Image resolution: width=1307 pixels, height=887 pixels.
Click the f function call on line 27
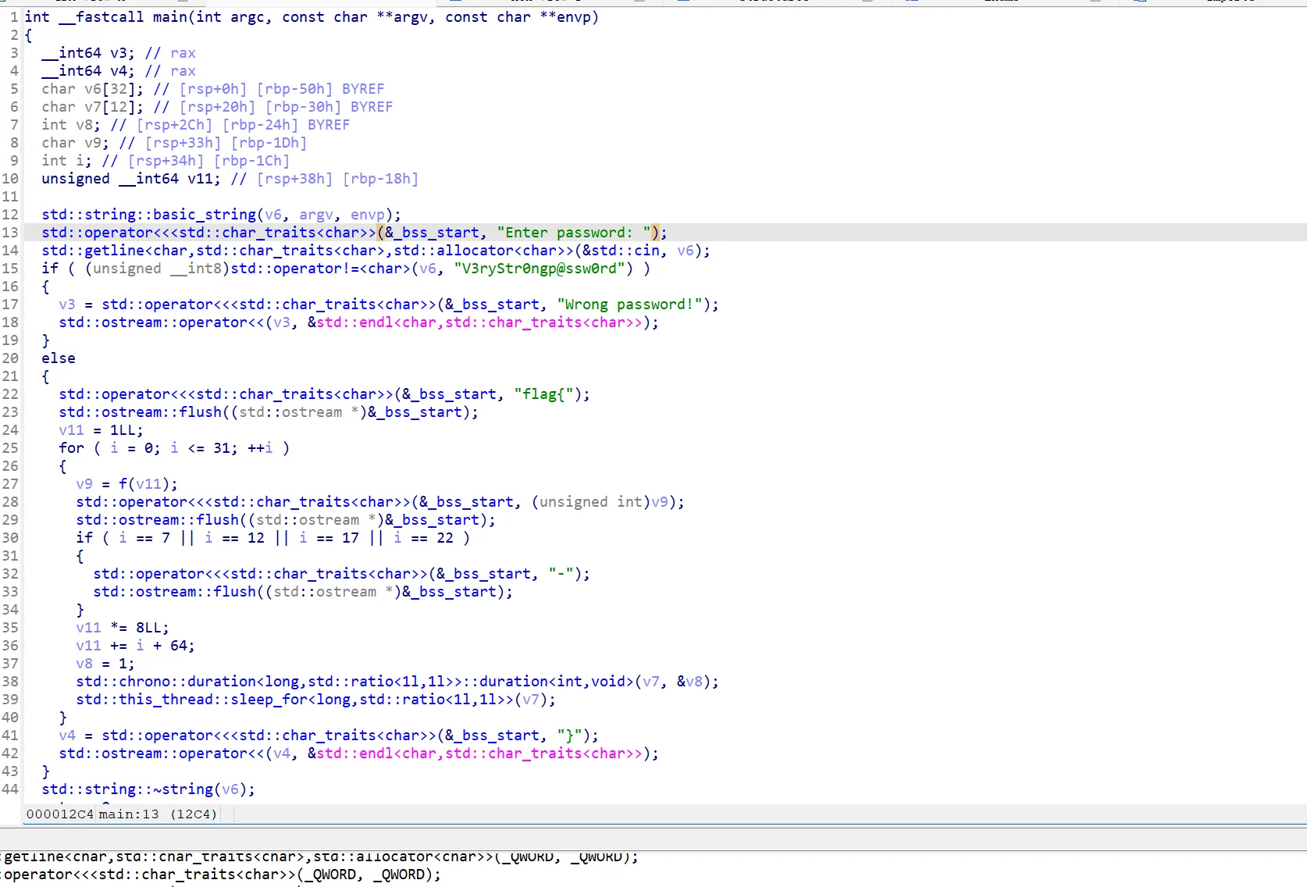point(123,484)
